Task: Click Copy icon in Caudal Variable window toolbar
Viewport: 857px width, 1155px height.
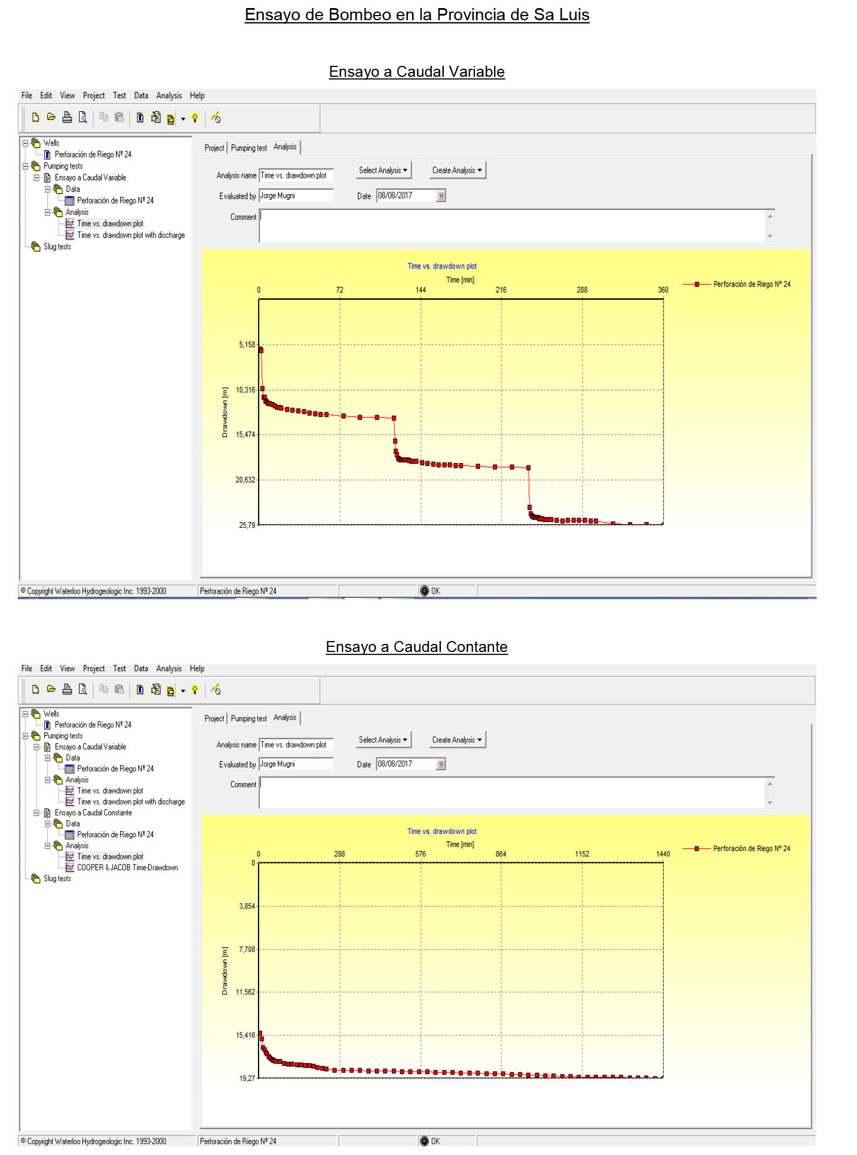Action: pos(104,117)
